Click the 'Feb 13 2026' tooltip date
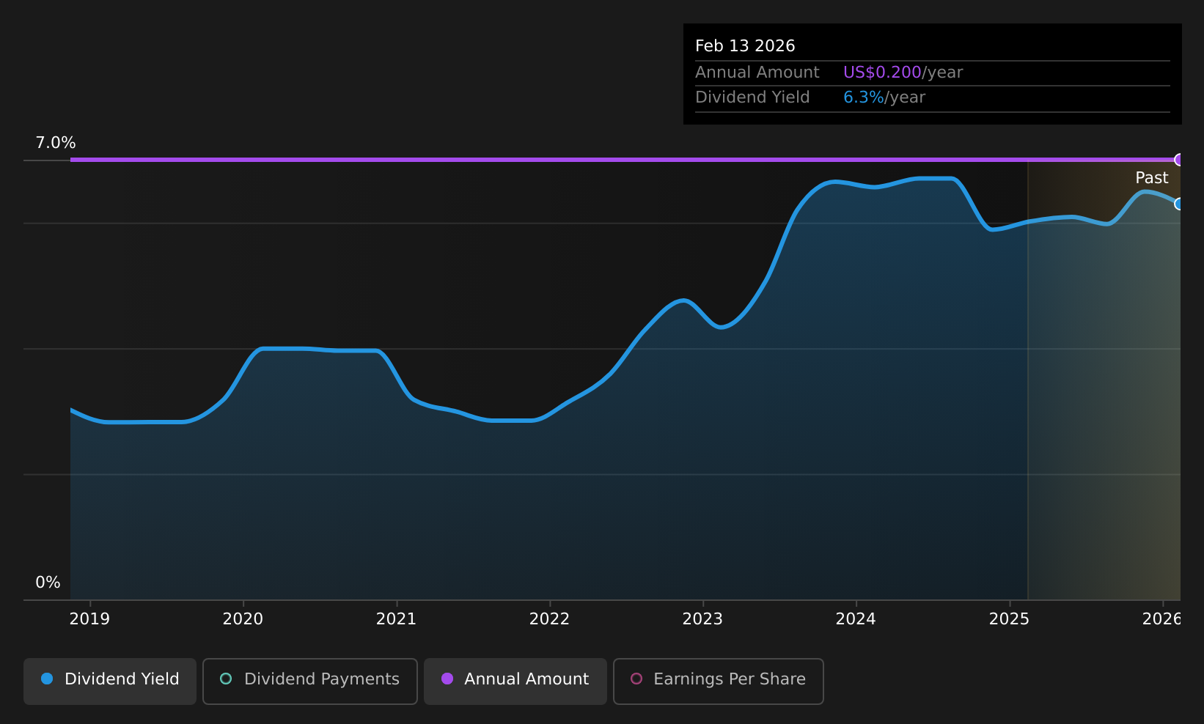1204x724 pixels. [745, 46]
